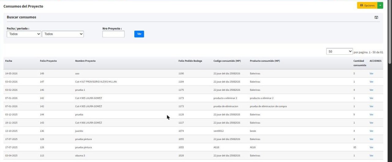This screenshot has height=162, width=392.
Task: Click folio pedido bodega 1184
Action: coord(181,82)
